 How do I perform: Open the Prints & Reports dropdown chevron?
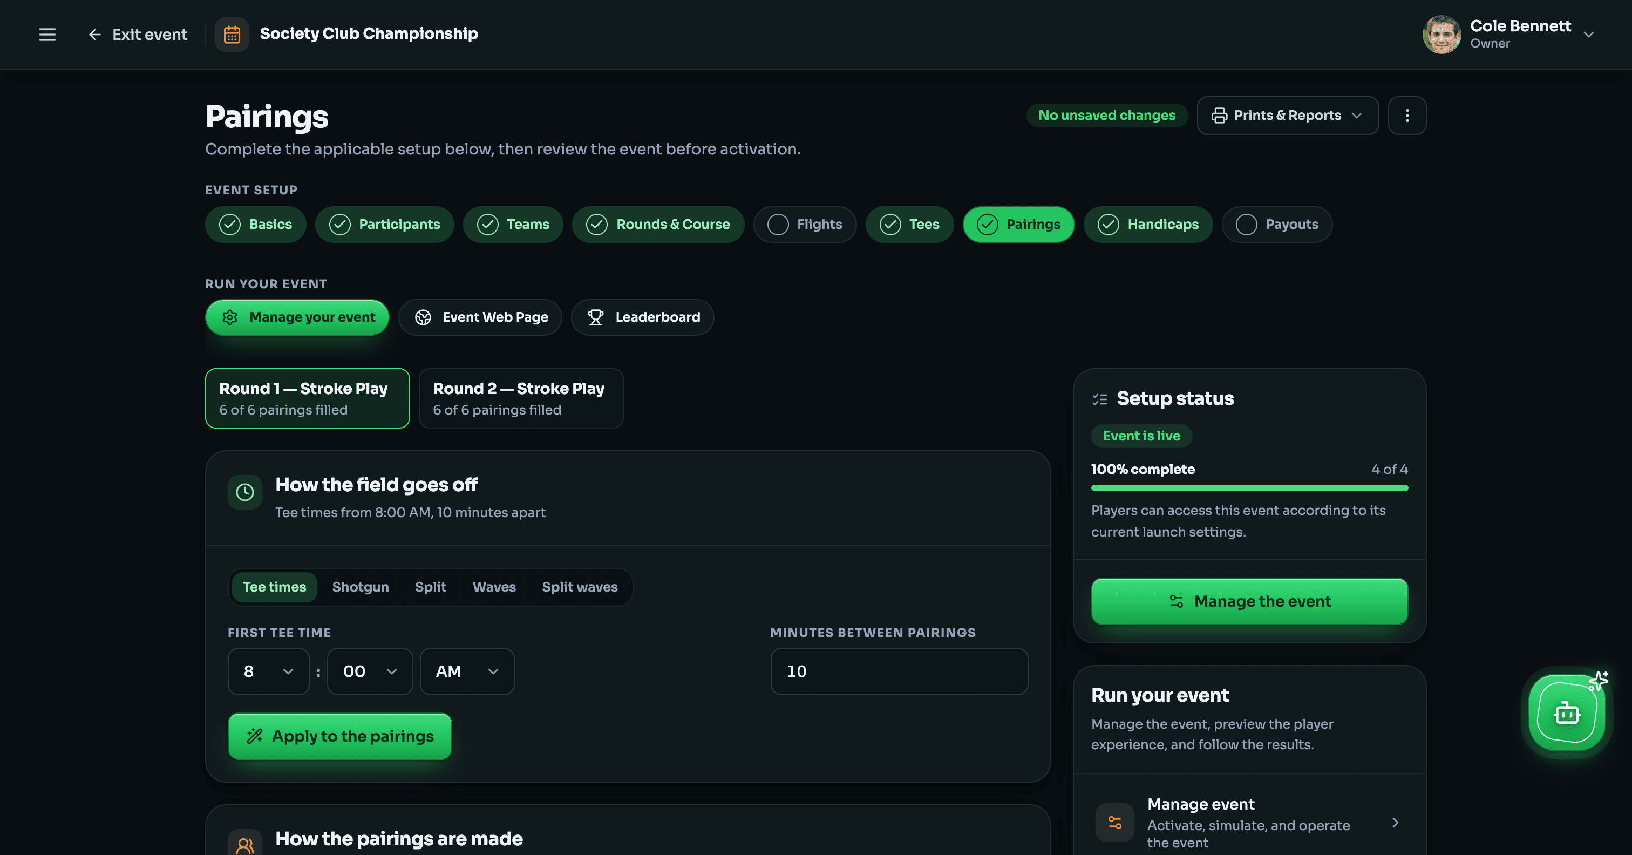click(1356, 116)
